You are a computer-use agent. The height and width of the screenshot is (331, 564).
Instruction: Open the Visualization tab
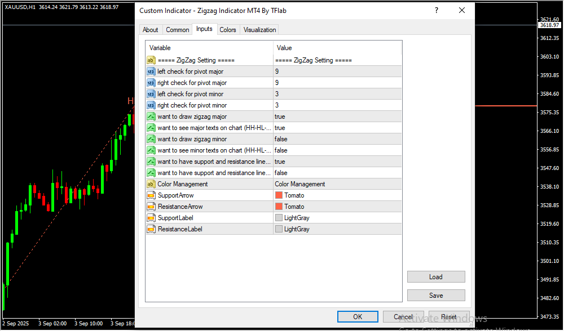[259, 30]
